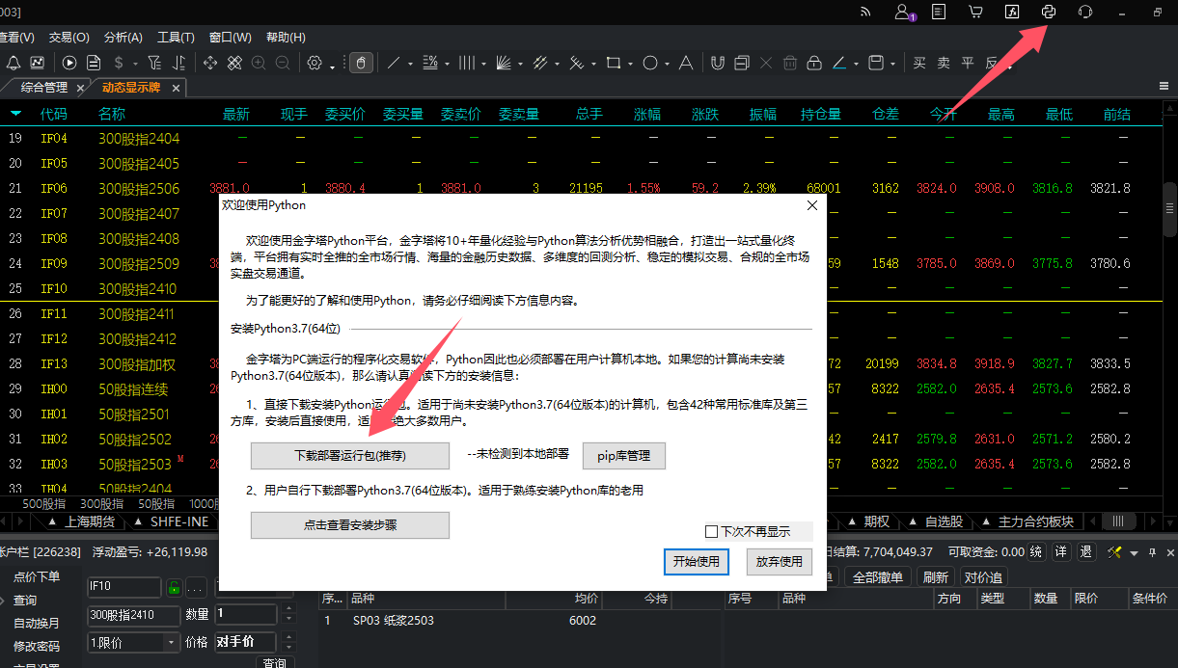
Task: Open the triangle dropdown left of 代码 header
Action: point(15,114)
